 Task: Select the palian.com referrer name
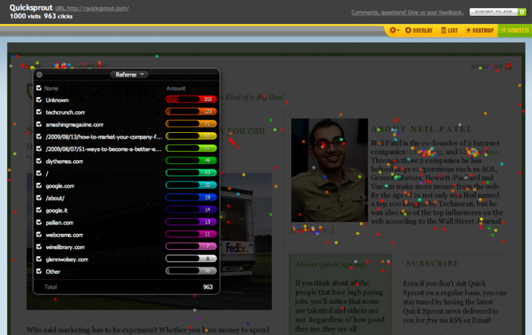point(60,223)
